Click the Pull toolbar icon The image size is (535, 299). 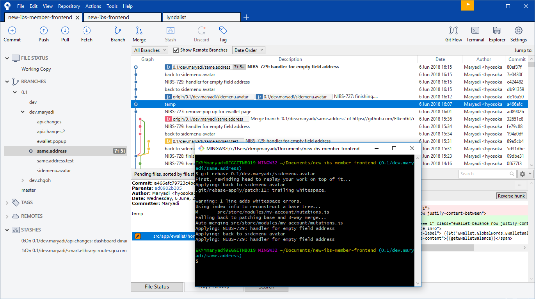65,30
